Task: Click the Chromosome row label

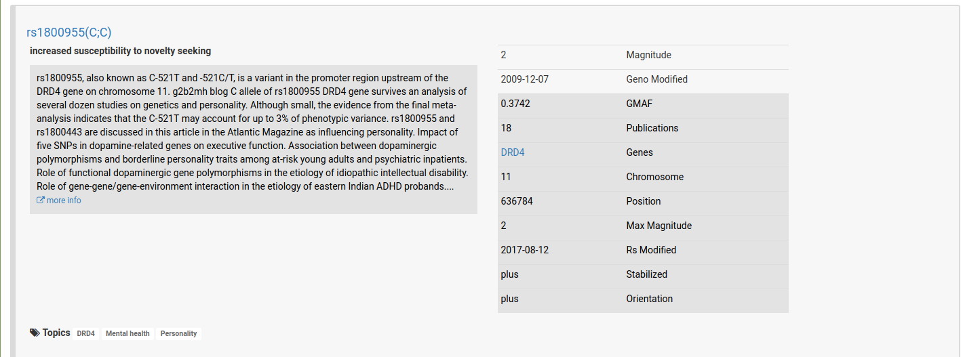Action: [x=655, y=177]
